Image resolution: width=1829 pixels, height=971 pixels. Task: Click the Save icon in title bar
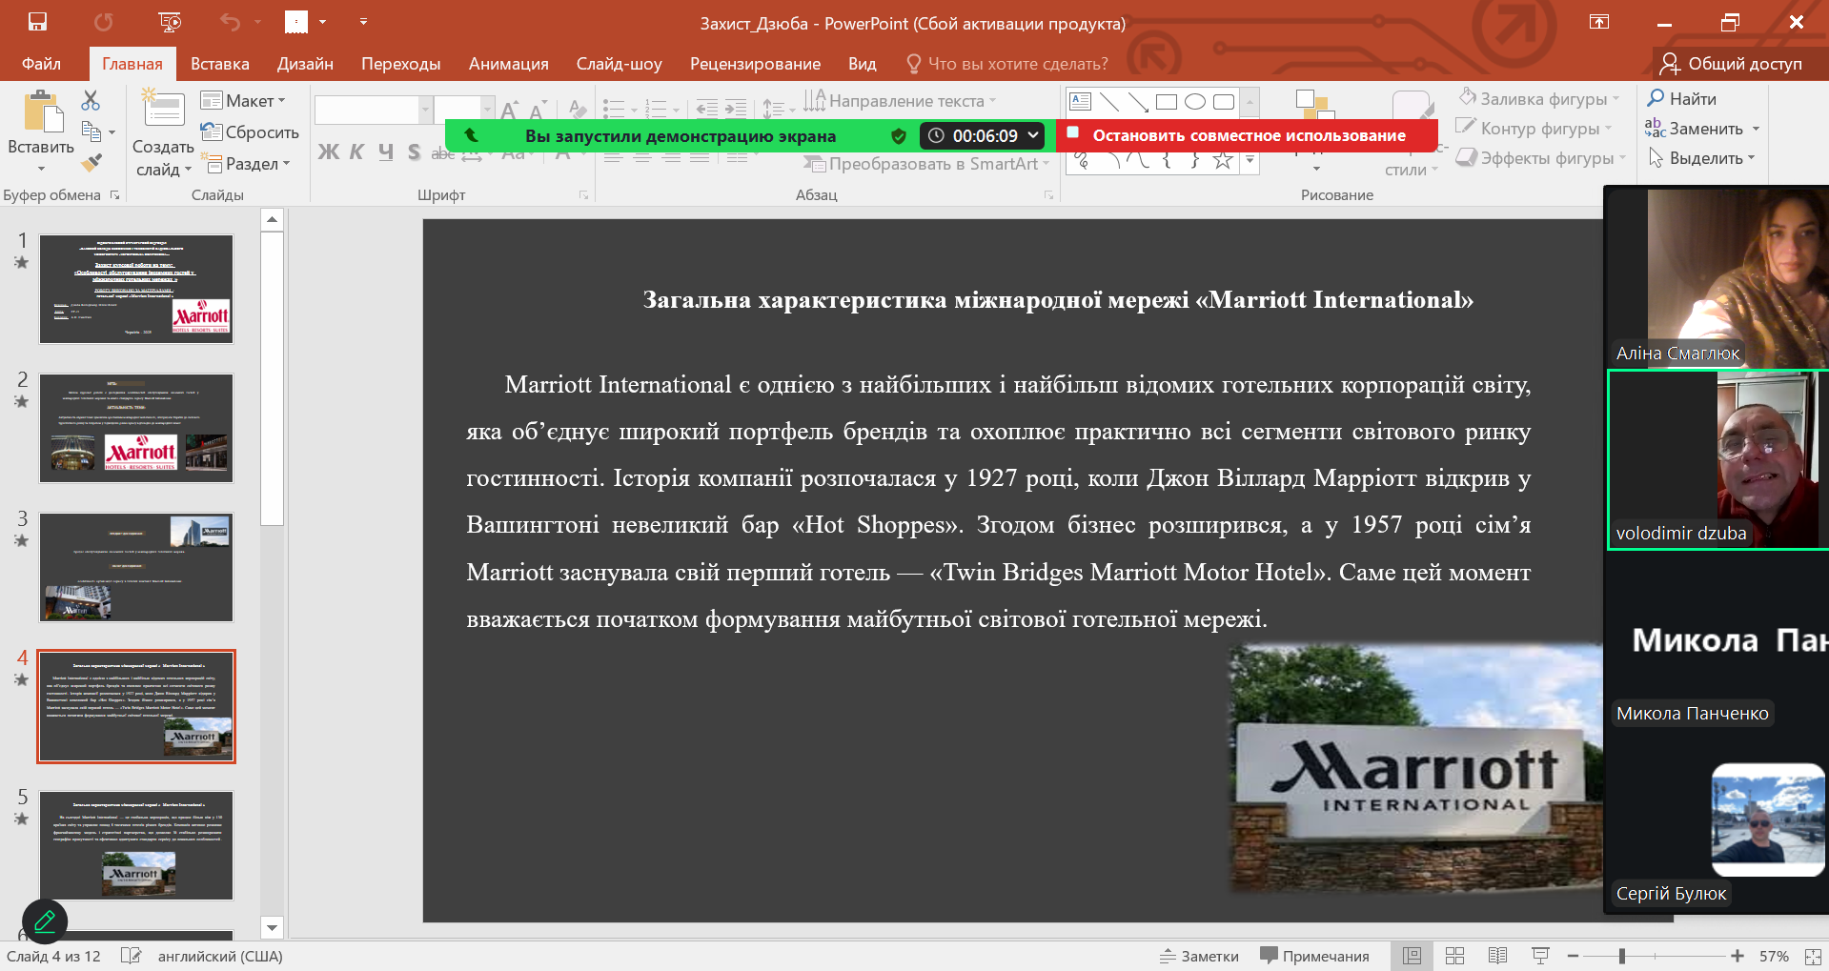click(37, 22)
